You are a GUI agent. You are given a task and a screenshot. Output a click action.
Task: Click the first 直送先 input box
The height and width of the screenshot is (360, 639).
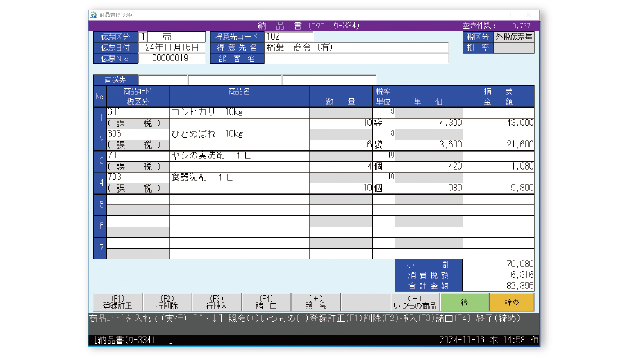coord(163,80)
